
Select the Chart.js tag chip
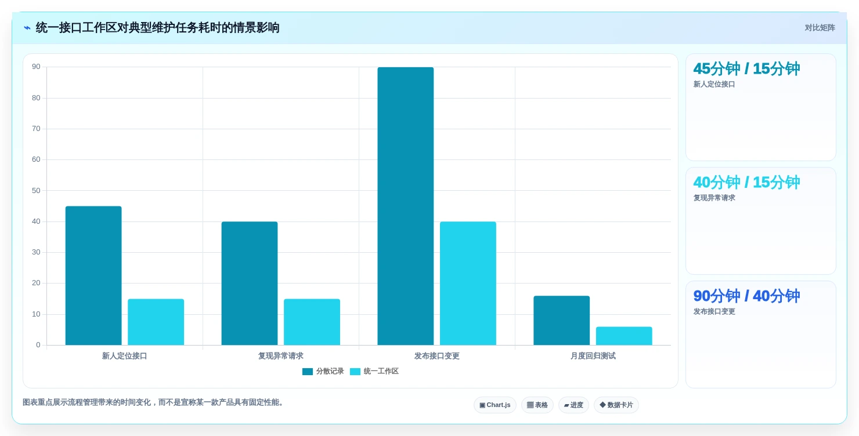pos(495,405)
